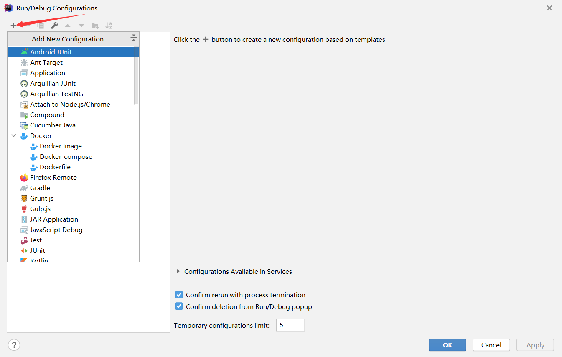Image resolution: width=562 pixels, height=357 pixels.
Task: Open Edit Templates with the wrench icon
Action: coord(54,25)
